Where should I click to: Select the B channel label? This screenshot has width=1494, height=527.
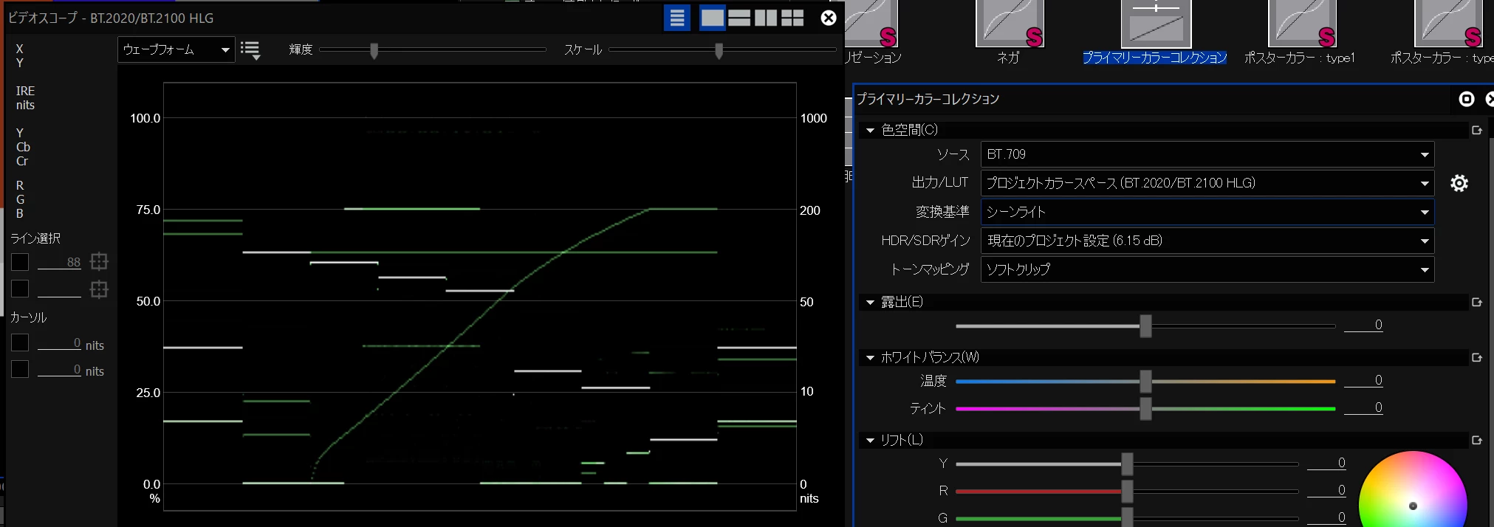(x=20, y=213)
